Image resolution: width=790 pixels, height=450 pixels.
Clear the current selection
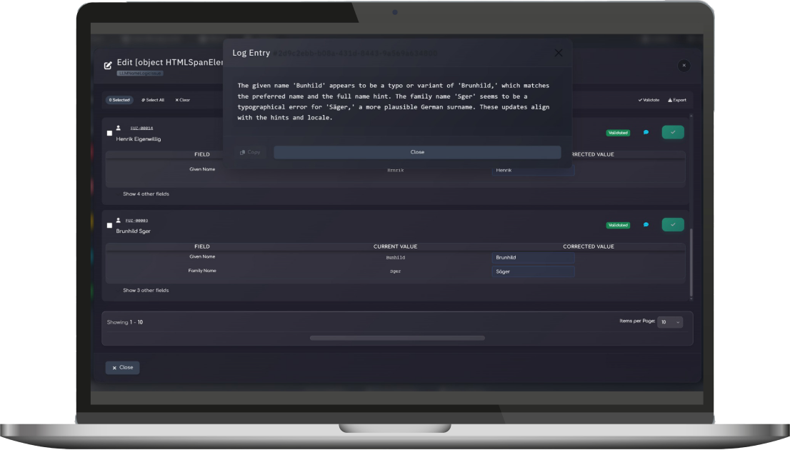point(182,100)
